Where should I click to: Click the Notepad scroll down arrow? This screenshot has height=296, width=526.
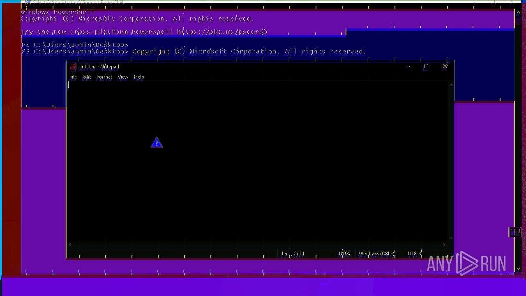click(x=451, y=238)
